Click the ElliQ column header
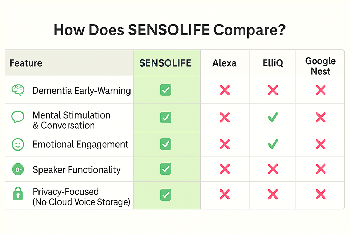This screenshot has width=350, height=234. (x=272, y=63)
